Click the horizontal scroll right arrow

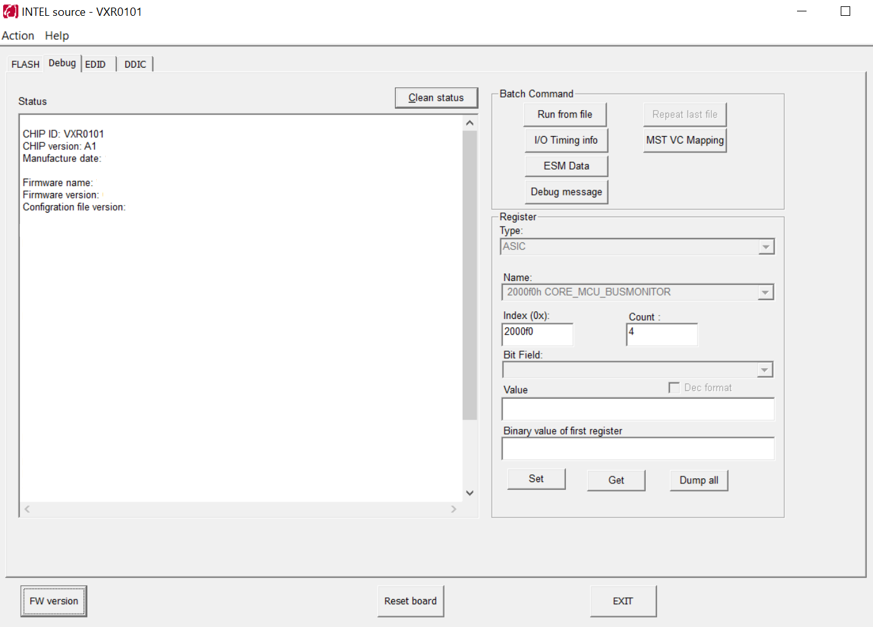(x=453, y=509)
